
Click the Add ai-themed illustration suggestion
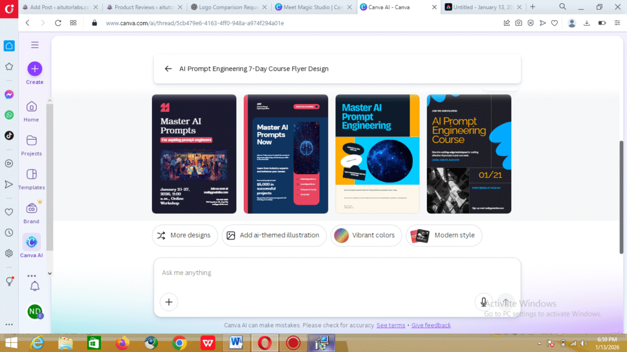click(274, 235)
